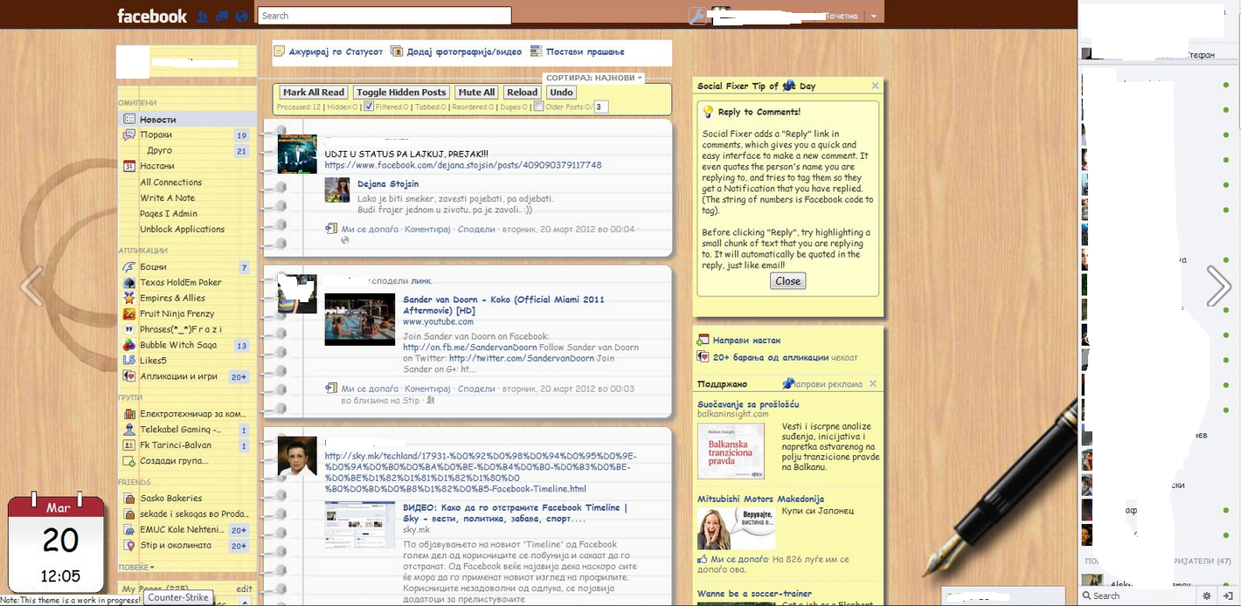Open the СОРТИРАЈ: НАЈНОВИ sort dropdown
This screenshot has width=1241, height=606.
[x=594, y=78]
